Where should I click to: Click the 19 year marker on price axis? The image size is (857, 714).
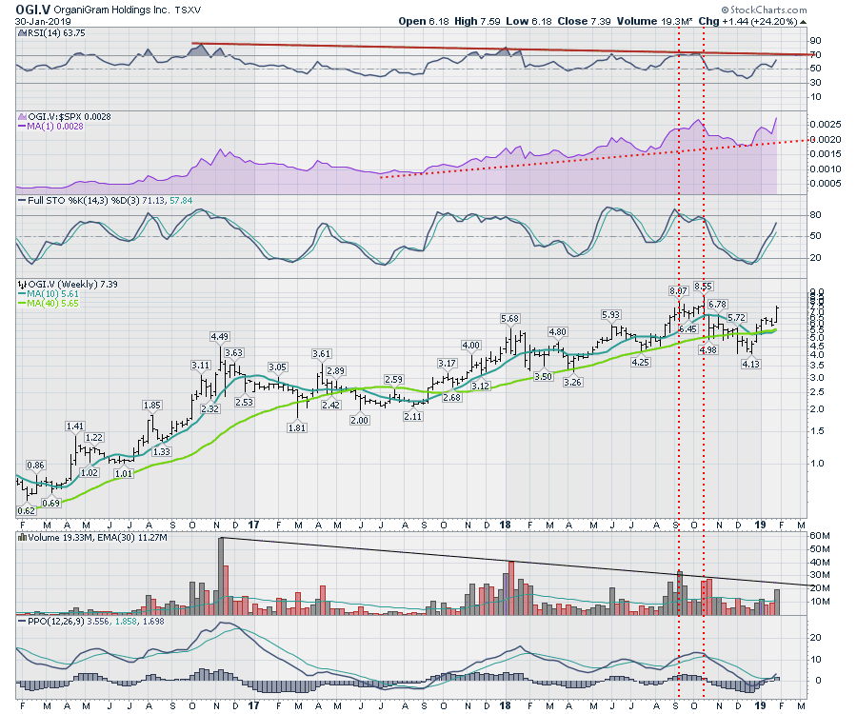coord(760,525)
